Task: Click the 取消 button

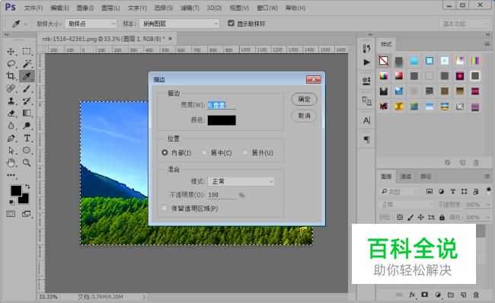Action: click(x=304, y=116)
